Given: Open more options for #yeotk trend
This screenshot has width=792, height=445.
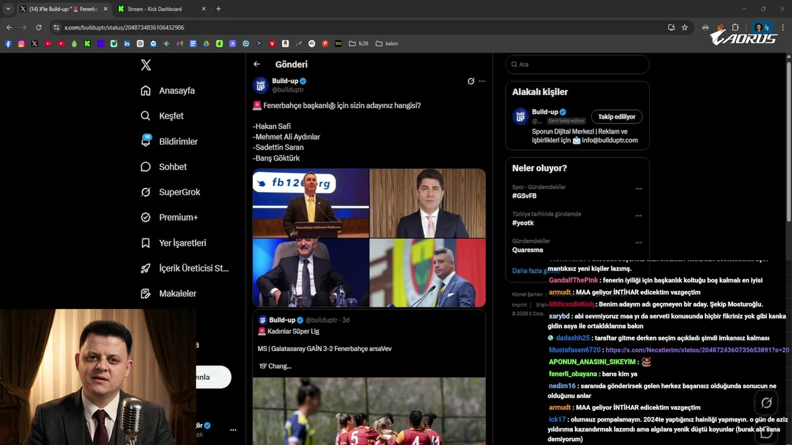Looking at the screenshot, I should coord(639,216).
